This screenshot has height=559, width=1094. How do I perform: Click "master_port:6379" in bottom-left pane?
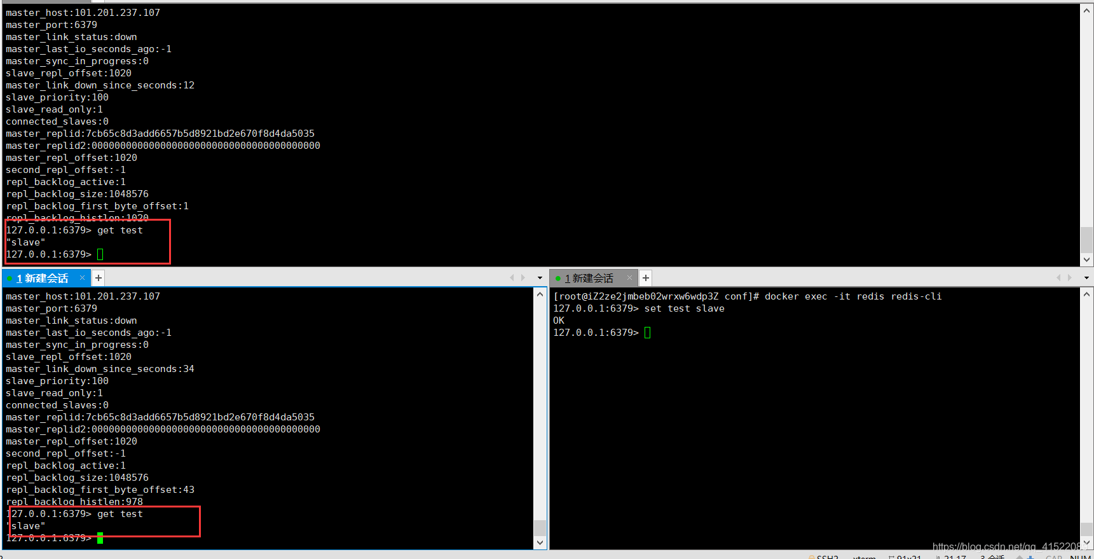tap(51, 308)
